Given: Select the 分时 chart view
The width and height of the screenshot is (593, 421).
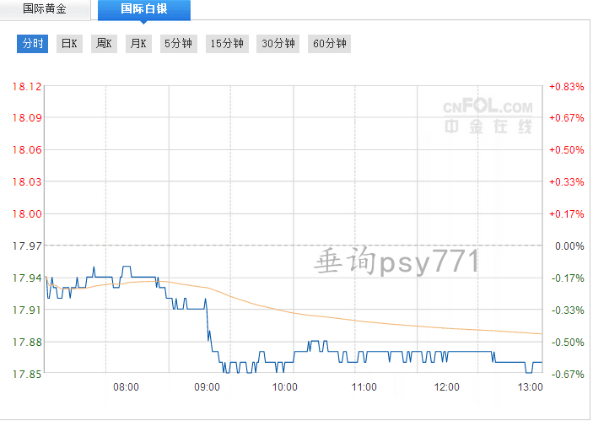Looking at the screenshot, I should tap(33, 44).
